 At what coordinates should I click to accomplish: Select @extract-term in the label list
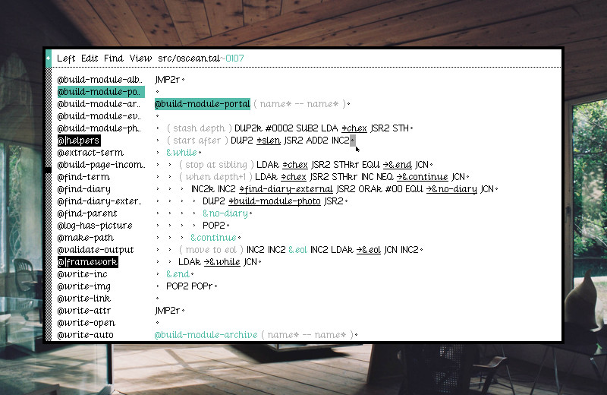90,153
